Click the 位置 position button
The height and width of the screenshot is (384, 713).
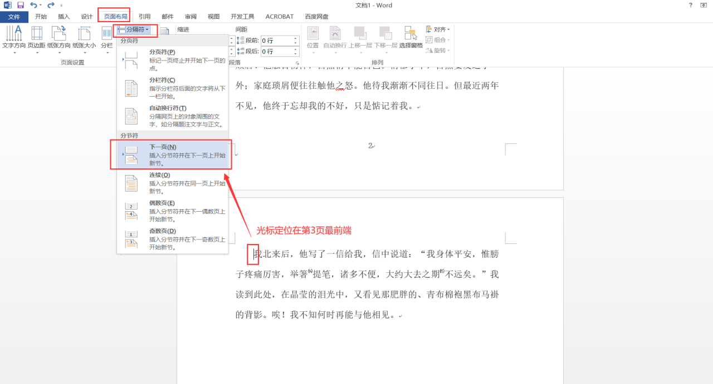(313, 40)
